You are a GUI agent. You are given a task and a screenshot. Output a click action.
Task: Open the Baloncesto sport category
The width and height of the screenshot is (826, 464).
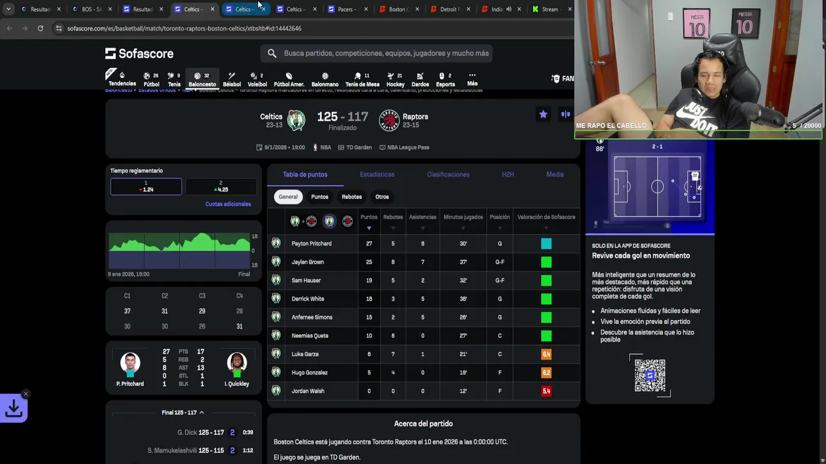click(202, 79)
